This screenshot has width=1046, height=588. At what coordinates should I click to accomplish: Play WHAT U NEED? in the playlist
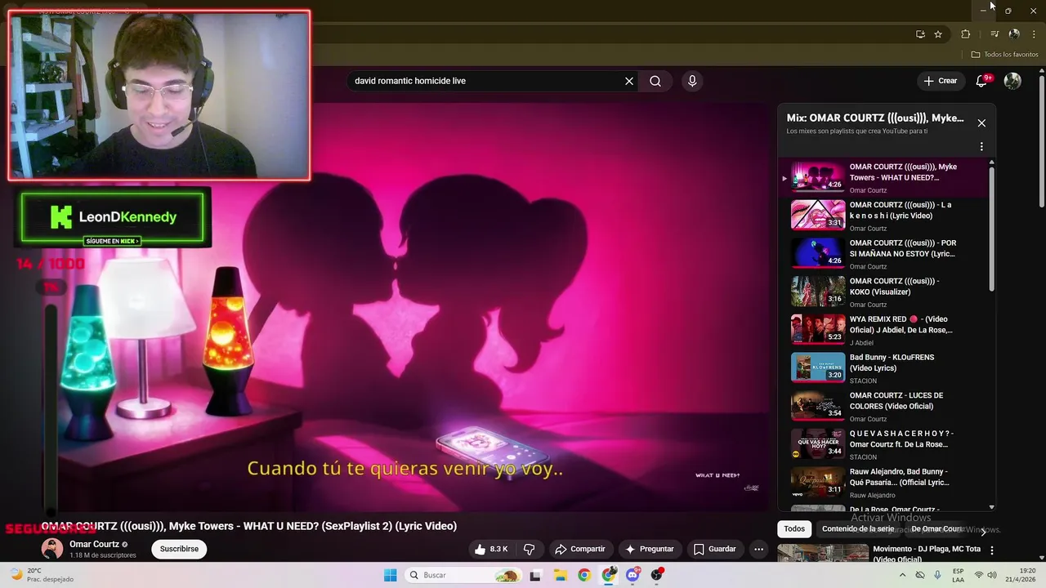883,177
